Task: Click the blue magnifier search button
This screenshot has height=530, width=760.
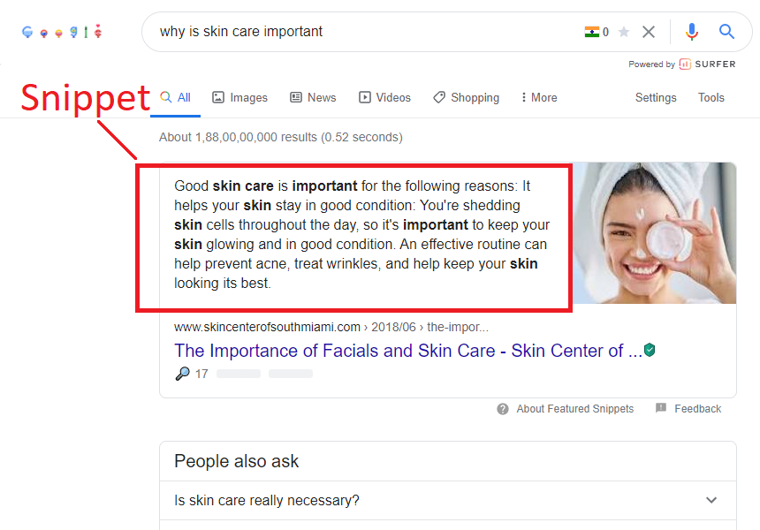Action: click(x=726, y=32)
